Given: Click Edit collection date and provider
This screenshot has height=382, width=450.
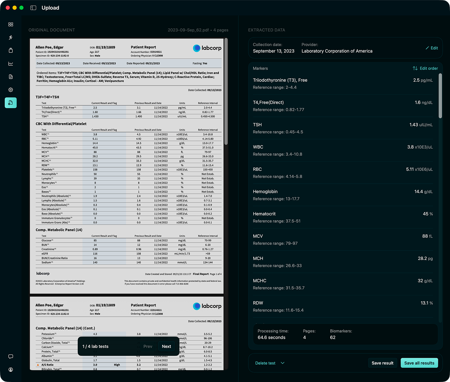Looking at the screenshot, I should [x=432, y=48].
